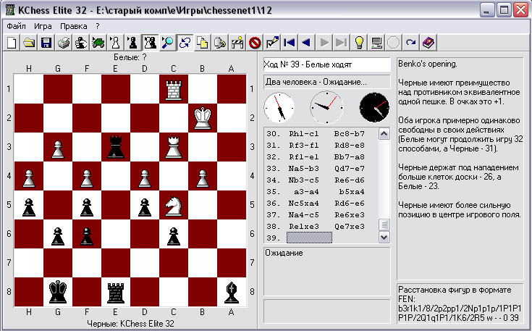Jump to the first move with the rewind button
Image resolution: width=532 pixels, height=331 pixels.
coord(290,43)
